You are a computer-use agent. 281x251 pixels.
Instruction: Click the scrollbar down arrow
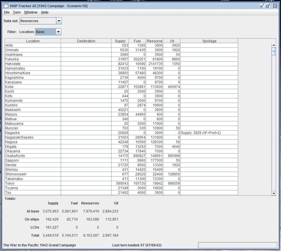pyautogui.click(x=274, y=193)
